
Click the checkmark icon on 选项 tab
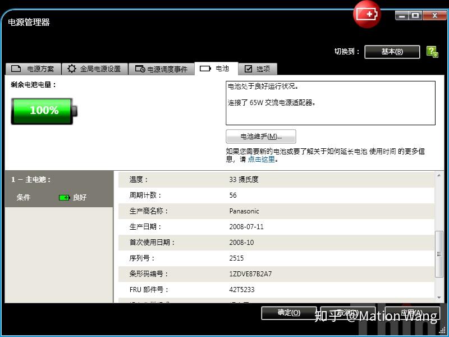click(248, 69)
